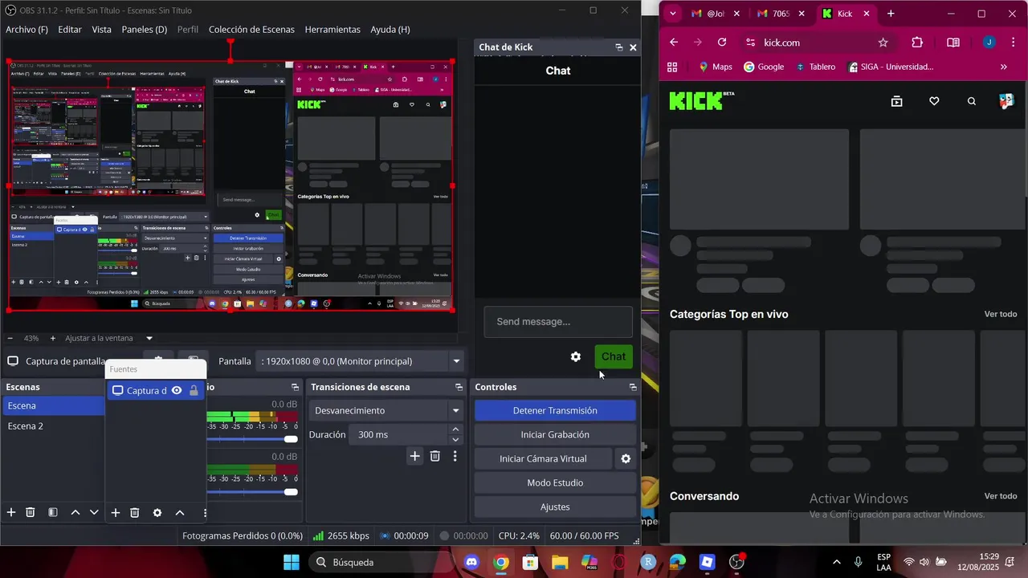
Task: Click Iniciar Cámara Virtual button
Action: pos(544,458)
